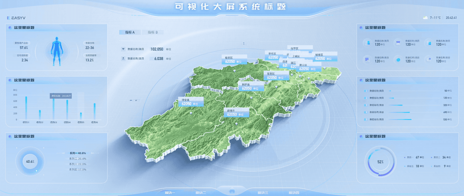464x196 pixels.
Task: Click the 建德市 data label on map
Action: 236,112
